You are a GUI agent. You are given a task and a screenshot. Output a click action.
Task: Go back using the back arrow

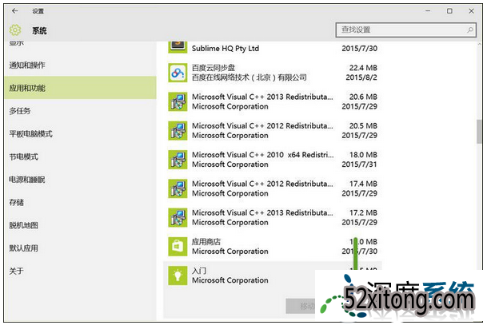point(14,11)
